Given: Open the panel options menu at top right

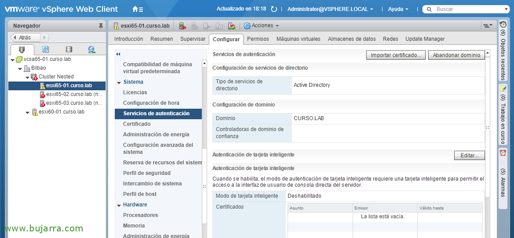Looking at the screenshot, I should click(488, 26).
